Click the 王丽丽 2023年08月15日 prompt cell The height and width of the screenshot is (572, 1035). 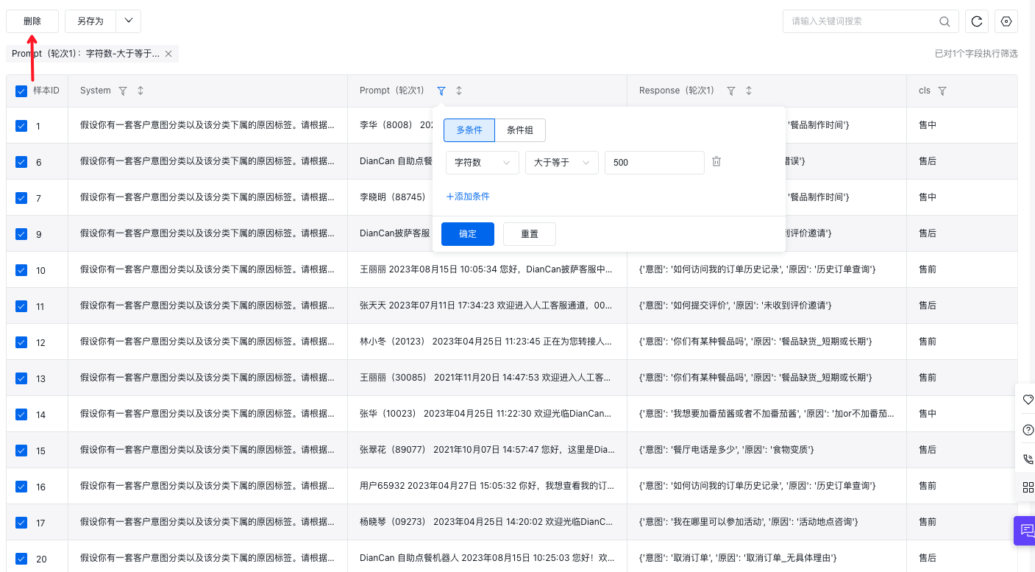[486, 269]
